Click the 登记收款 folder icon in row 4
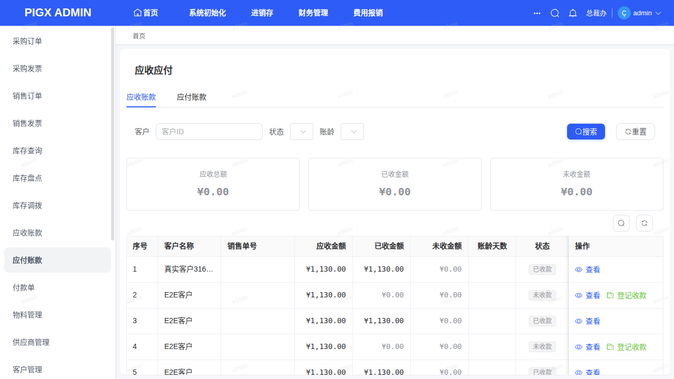 [610, 347]
